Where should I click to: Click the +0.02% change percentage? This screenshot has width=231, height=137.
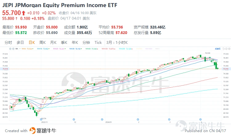[x=49, y=13]
